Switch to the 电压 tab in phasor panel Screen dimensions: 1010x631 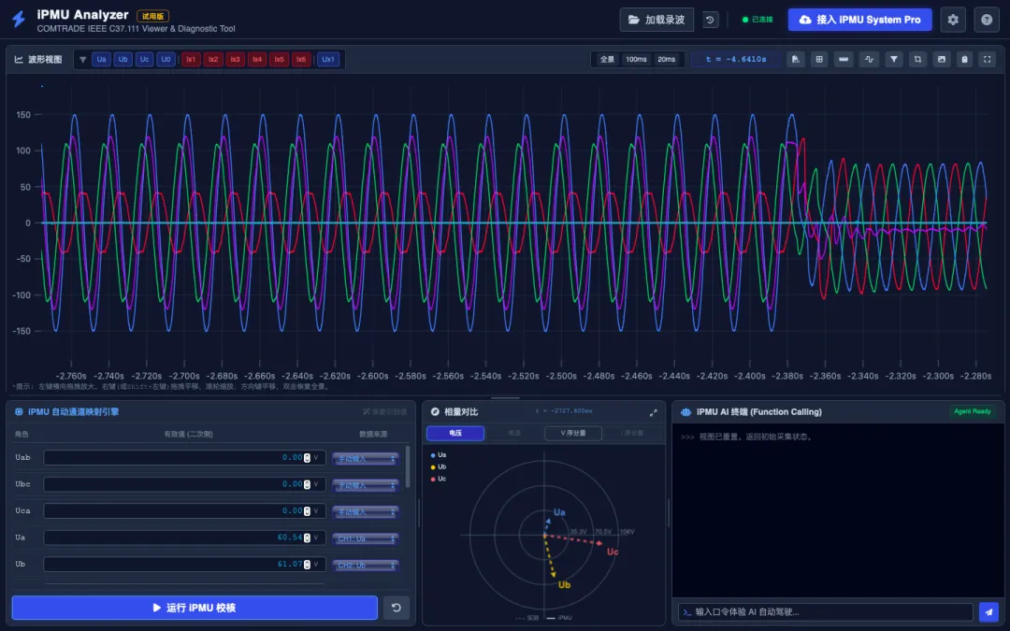(455, 434)
